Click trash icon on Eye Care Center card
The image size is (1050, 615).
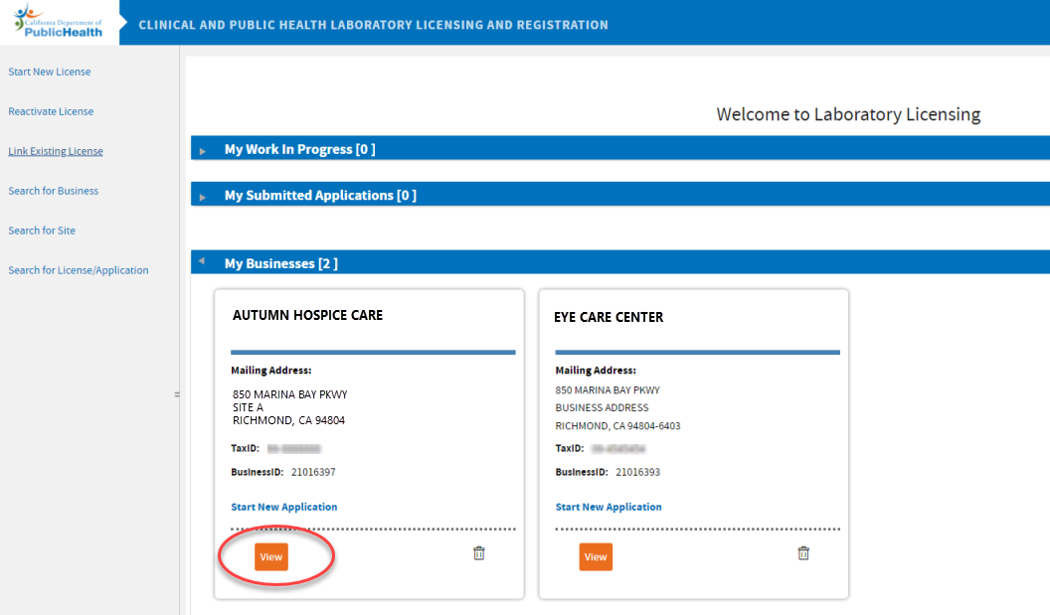[803, 553]
